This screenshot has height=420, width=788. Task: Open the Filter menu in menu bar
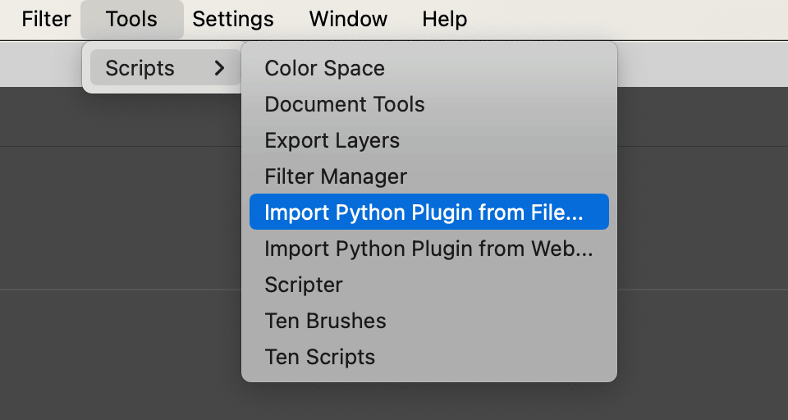click(46, 19)
